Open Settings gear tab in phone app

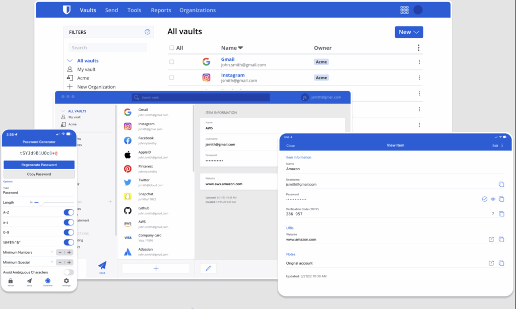tap(67, 282)
